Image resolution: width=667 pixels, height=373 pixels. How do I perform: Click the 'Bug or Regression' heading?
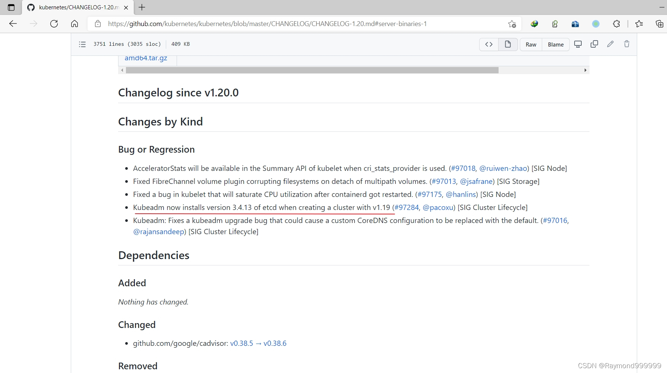point(156,149)
